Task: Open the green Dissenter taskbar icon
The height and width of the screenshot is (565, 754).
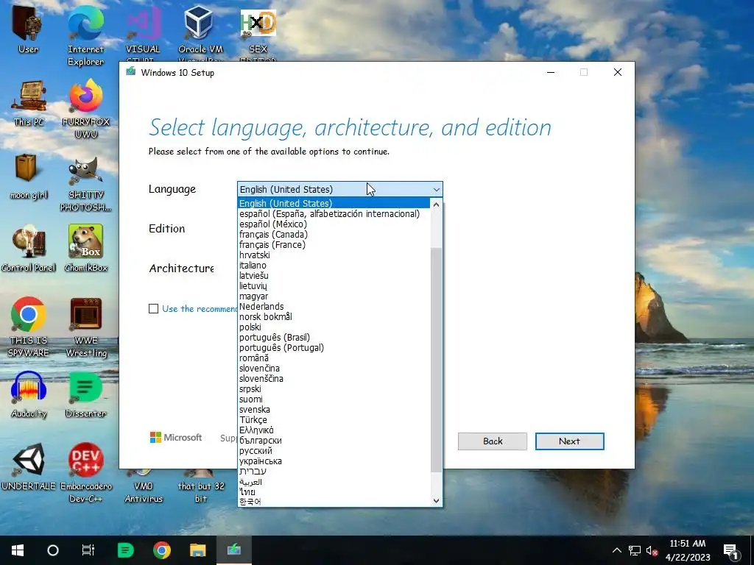Action: click(x=125, y=550)
